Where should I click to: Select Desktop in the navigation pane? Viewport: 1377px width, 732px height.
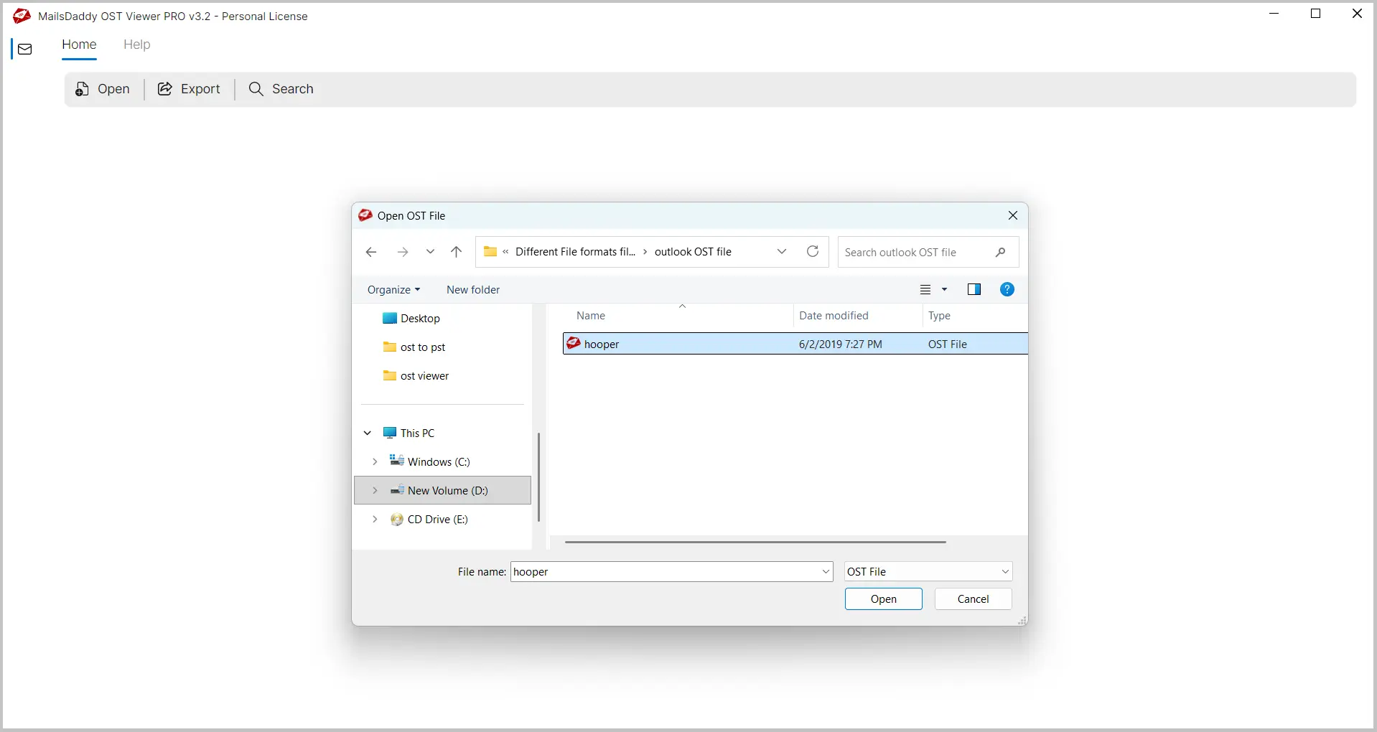(x=420, y=319)
